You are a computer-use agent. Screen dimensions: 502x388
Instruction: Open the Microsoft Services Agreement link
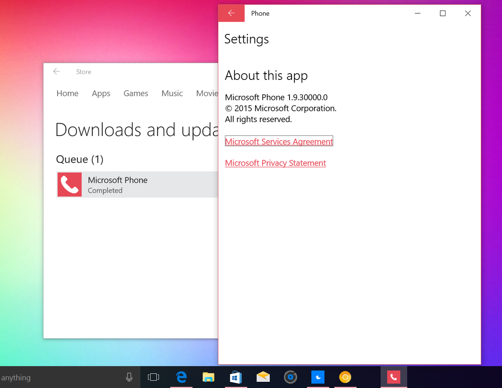(279, 141)
